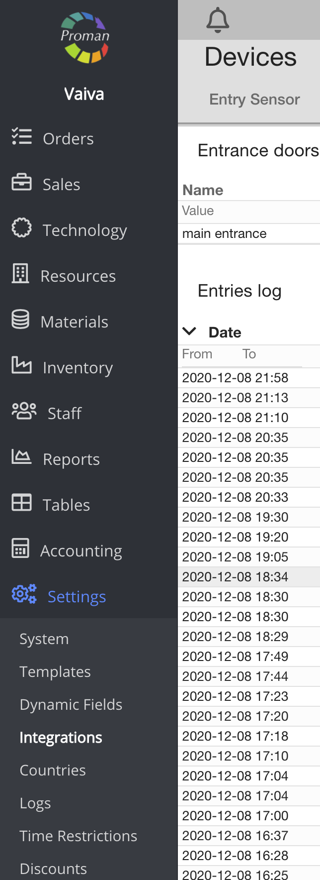Click the Inventory chart icon
This screenshot has height=880, width=320.
point(21,365)
